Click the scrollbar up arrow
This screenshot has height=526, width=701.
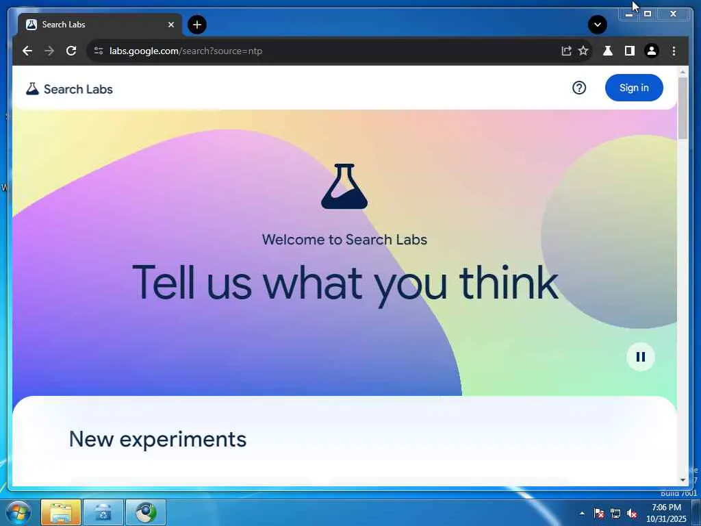683,71
